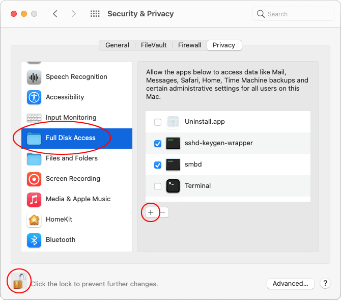Open the FileVault tab
The width and height of the screenshot is (341, 300).
[x=154, y=45]
